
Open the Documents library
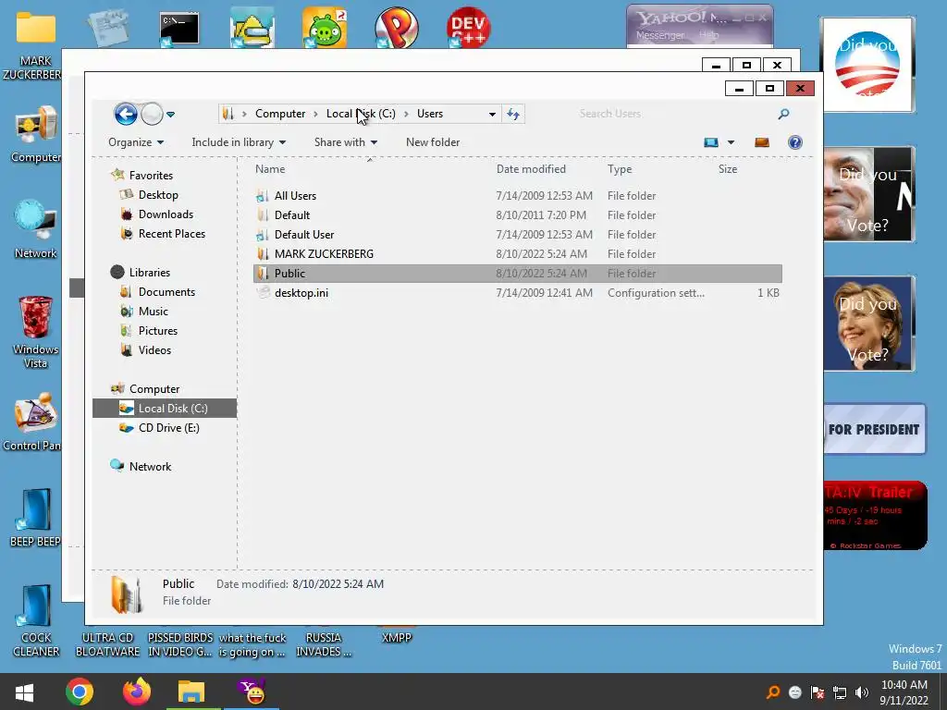(166, 291)
